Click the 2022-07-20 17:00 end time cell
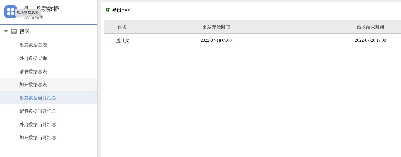This screenshot has width=401, height=157. point(370,40)
